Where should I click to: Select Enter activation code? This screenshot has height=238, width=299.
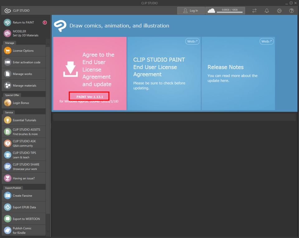[23, 62]
